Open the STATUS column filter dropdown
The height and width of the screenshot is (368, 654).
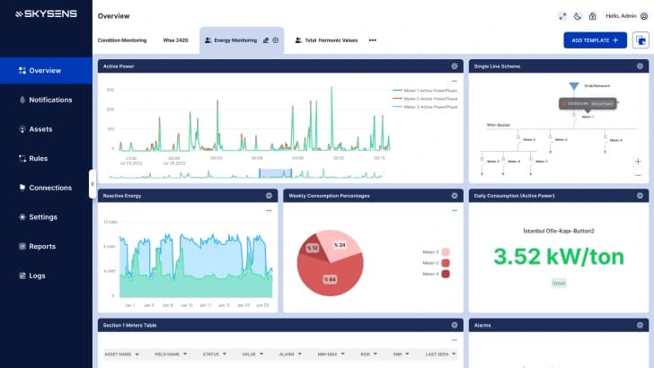225,354
